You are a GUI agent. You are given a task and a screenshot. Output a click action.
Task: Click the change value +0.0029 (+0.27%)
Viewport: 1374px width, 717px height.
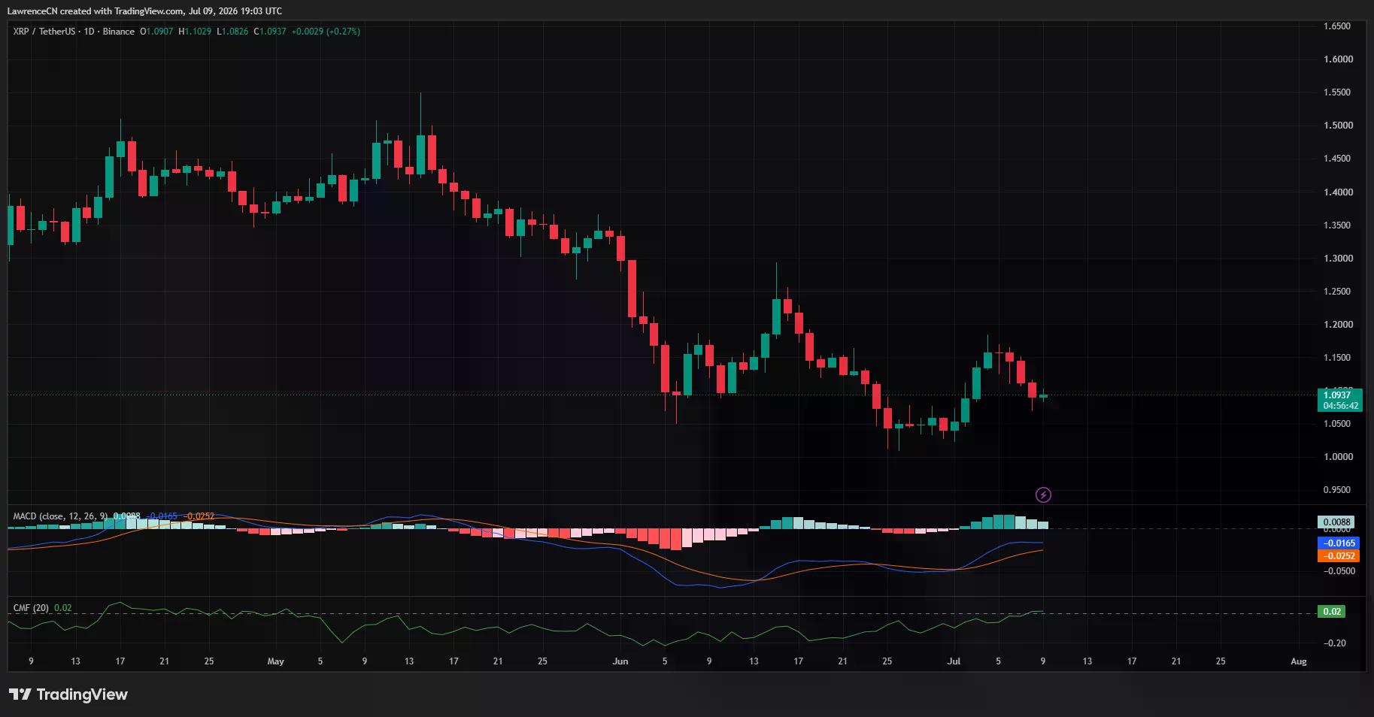[326, 32]
